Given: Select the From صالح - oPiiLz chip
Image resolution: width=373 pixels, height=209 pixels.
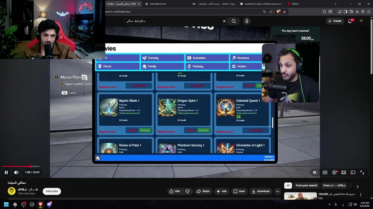Looking at the screenshot, I should click(x=334, y=185).
